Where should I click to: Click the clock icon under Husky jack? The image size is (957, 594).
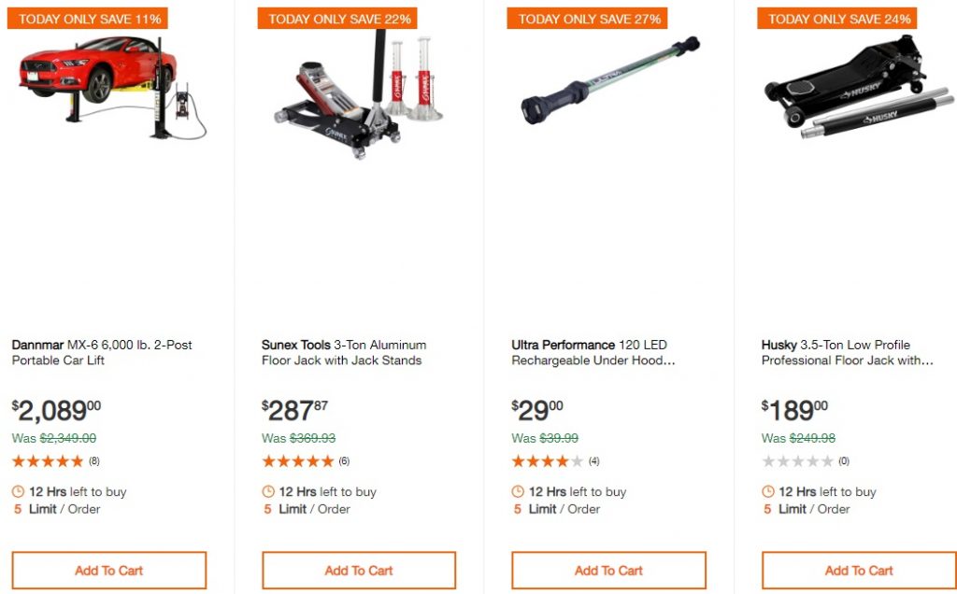pos(768,491)
